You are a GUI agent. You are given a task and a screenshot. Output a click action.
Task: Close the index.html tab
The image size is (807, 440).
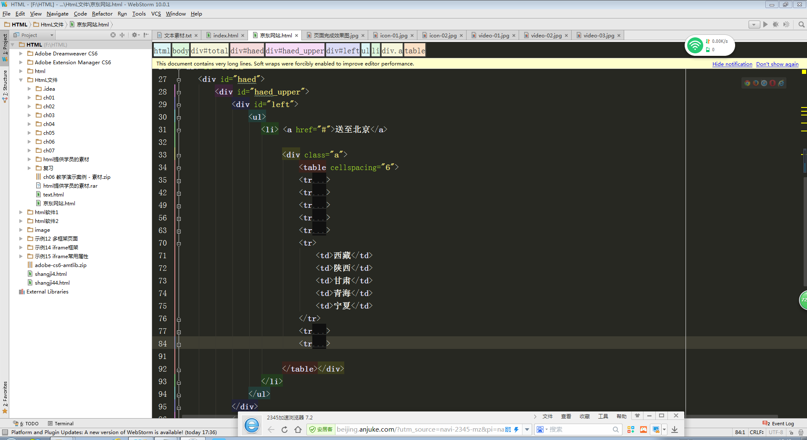(243, 36)
